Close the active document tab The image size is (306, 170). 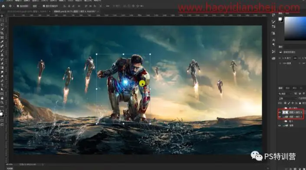click(98, 12)
